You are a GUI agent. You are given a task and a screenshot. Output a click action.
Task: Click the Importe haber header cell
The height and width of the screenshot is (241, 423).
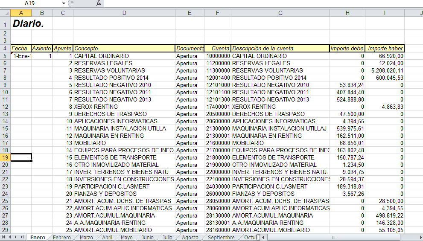pos(385,49)
